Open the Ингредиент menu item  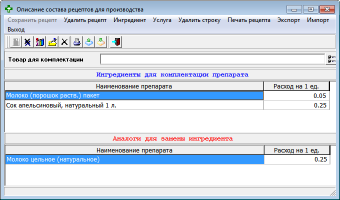pyautogui.click(x=129, y=20)
